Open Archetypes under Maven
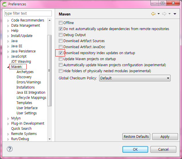 point(25,72)
